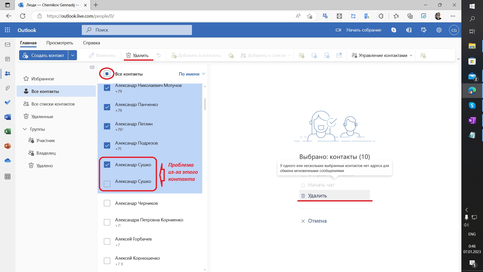This screenshot has width=483, height=272.
Task: Open More apps icon in left rail
Action: pyautogui.click(x=8, y=177)
